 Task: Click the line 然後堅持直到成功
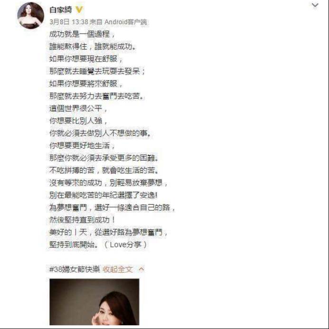[x=82, y=220]
